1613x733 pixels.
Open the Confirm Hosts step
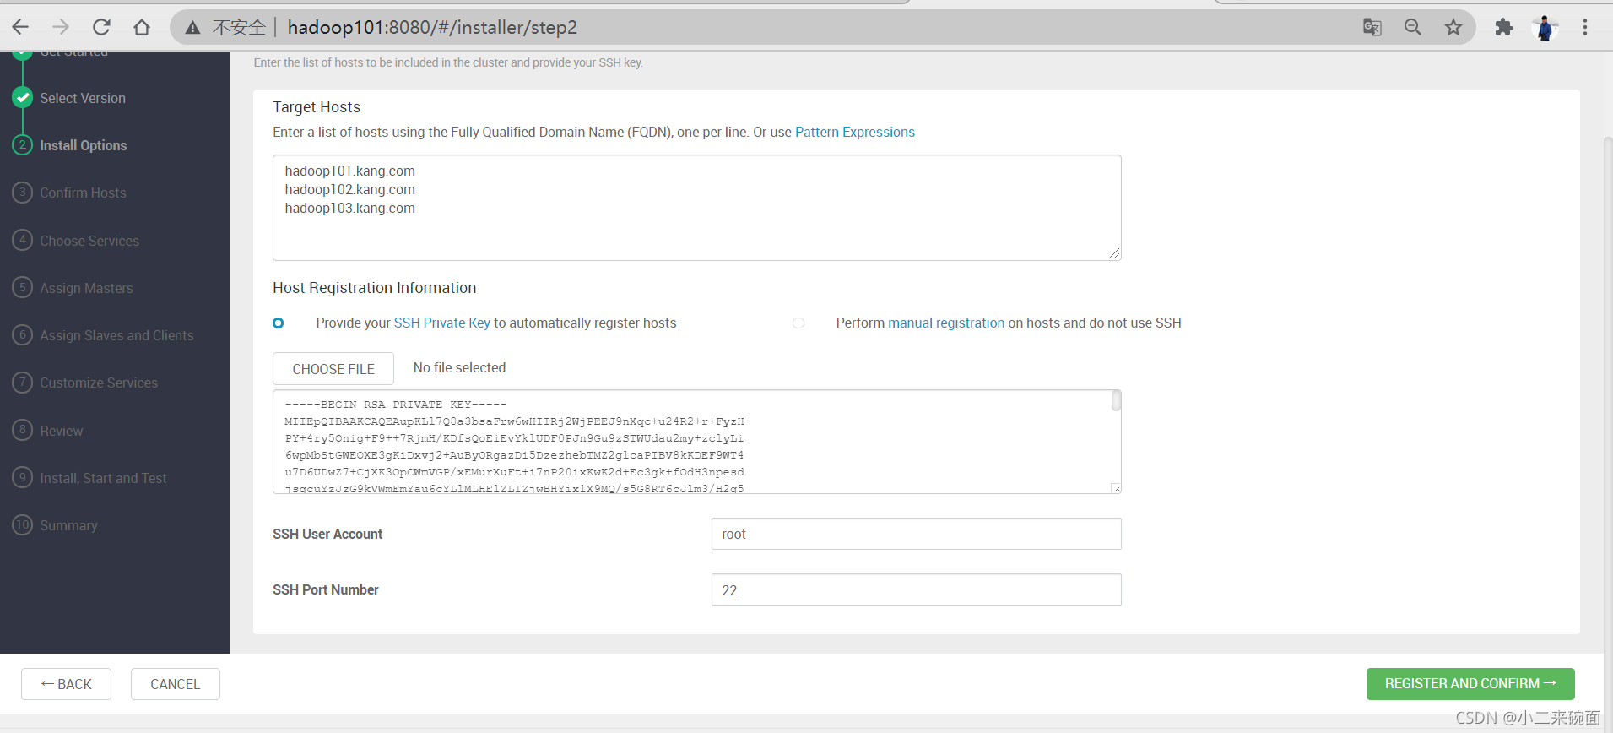(83, 193)
